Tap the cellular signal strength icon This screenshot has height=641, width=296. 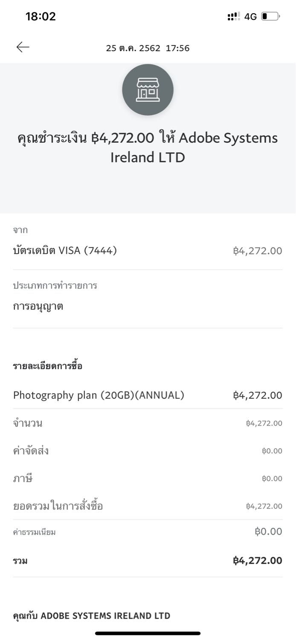click(234, 17)
